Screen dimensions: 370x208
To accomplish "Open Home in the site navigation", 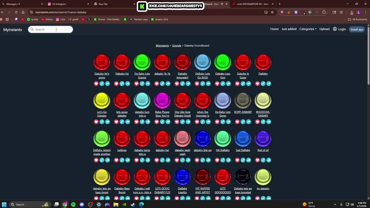I will click(x=274, y=29).
